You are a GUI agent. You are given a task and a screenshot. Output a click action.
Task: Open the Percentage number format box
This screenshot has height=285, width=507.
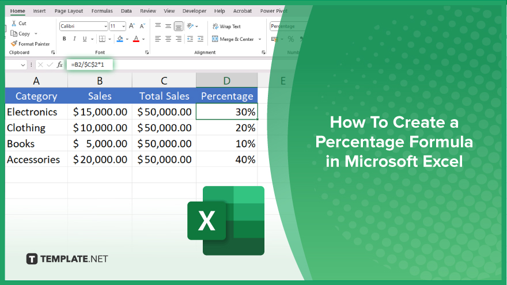pyautogui.click(x=289, y=26)
